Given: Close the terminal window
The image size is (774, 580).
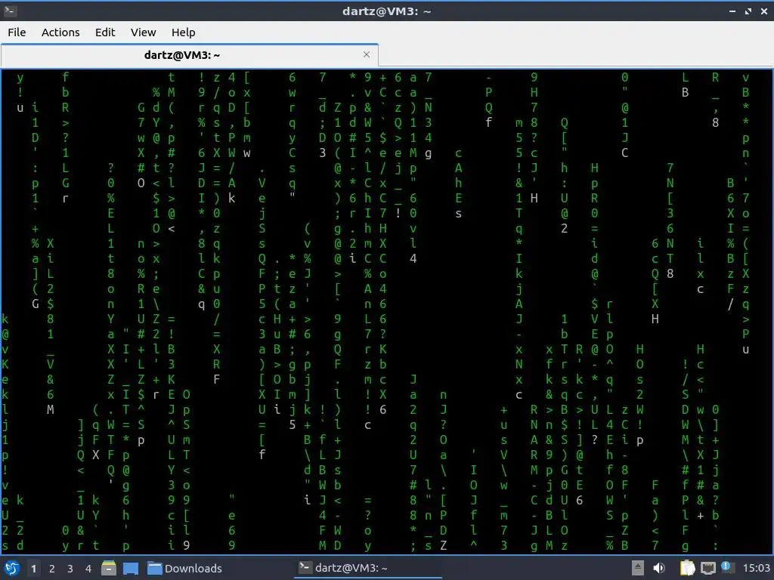Looking at the screenshot, I should click(x=763, y=11).
